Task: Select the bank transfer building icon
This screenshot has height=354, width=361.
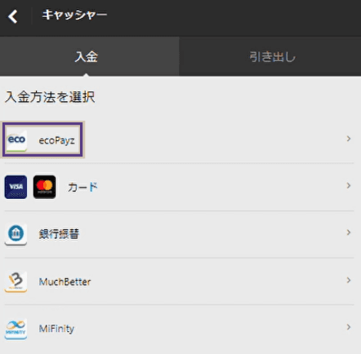Action: (16, 234)
